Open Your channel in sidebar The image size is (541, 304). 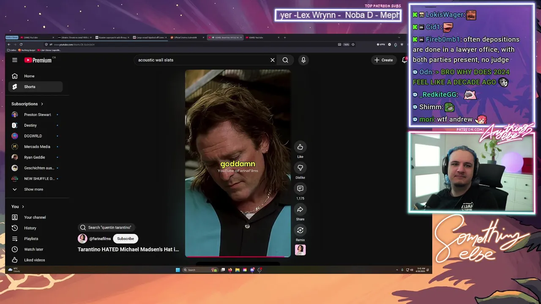point(36,217)
